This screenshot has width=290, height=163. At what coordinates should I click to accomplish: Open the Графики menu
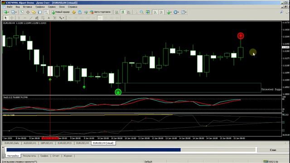click(x=40, y=7)
